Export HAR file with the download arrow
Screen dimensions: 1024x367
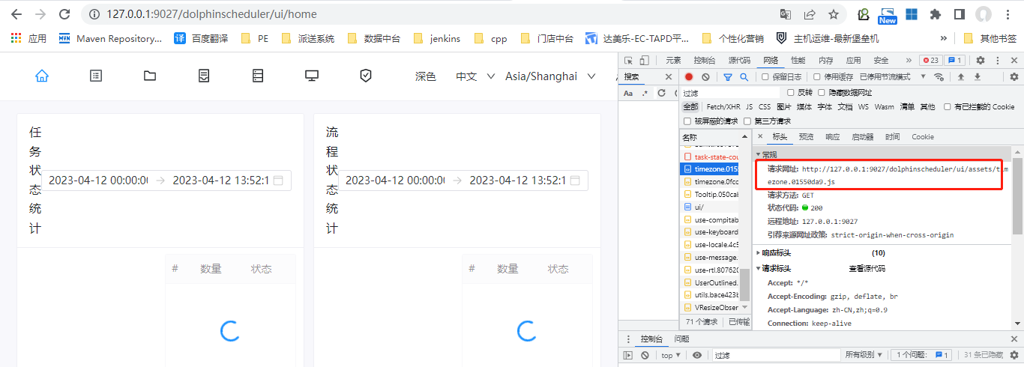click(x=977, y=76)
